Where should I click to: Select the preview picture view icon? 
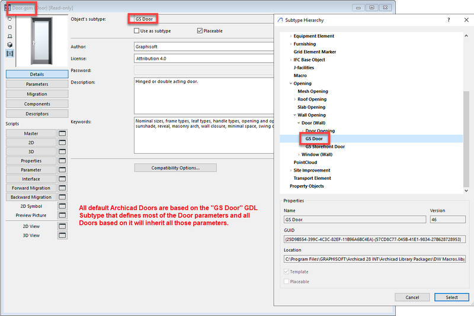(x=9, y=54)
